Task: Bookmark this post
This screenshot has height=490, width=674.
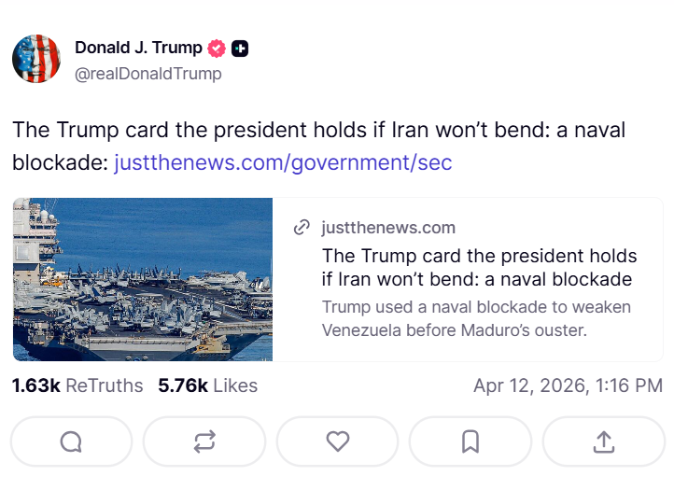Action: tap(470, 441)
